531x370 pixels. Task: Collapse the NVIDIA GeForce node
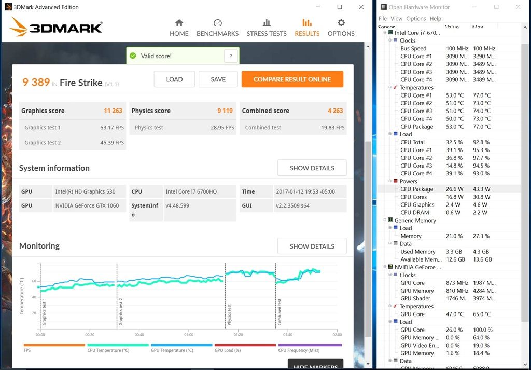[385, 267]
